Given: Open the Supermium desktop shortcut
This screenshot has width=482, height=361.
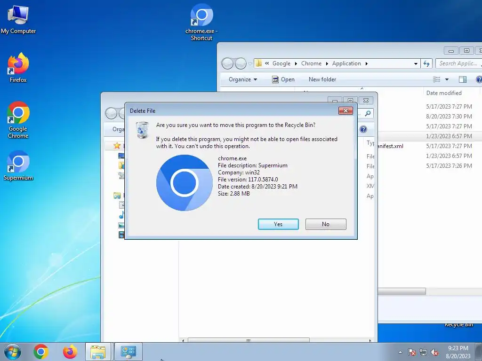Looking at the screenshot, I should click(18, 165).
